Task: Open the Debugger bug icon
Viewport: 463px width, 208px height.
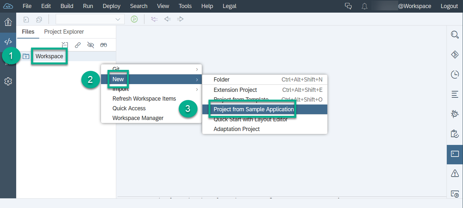Action: (455, 114)
